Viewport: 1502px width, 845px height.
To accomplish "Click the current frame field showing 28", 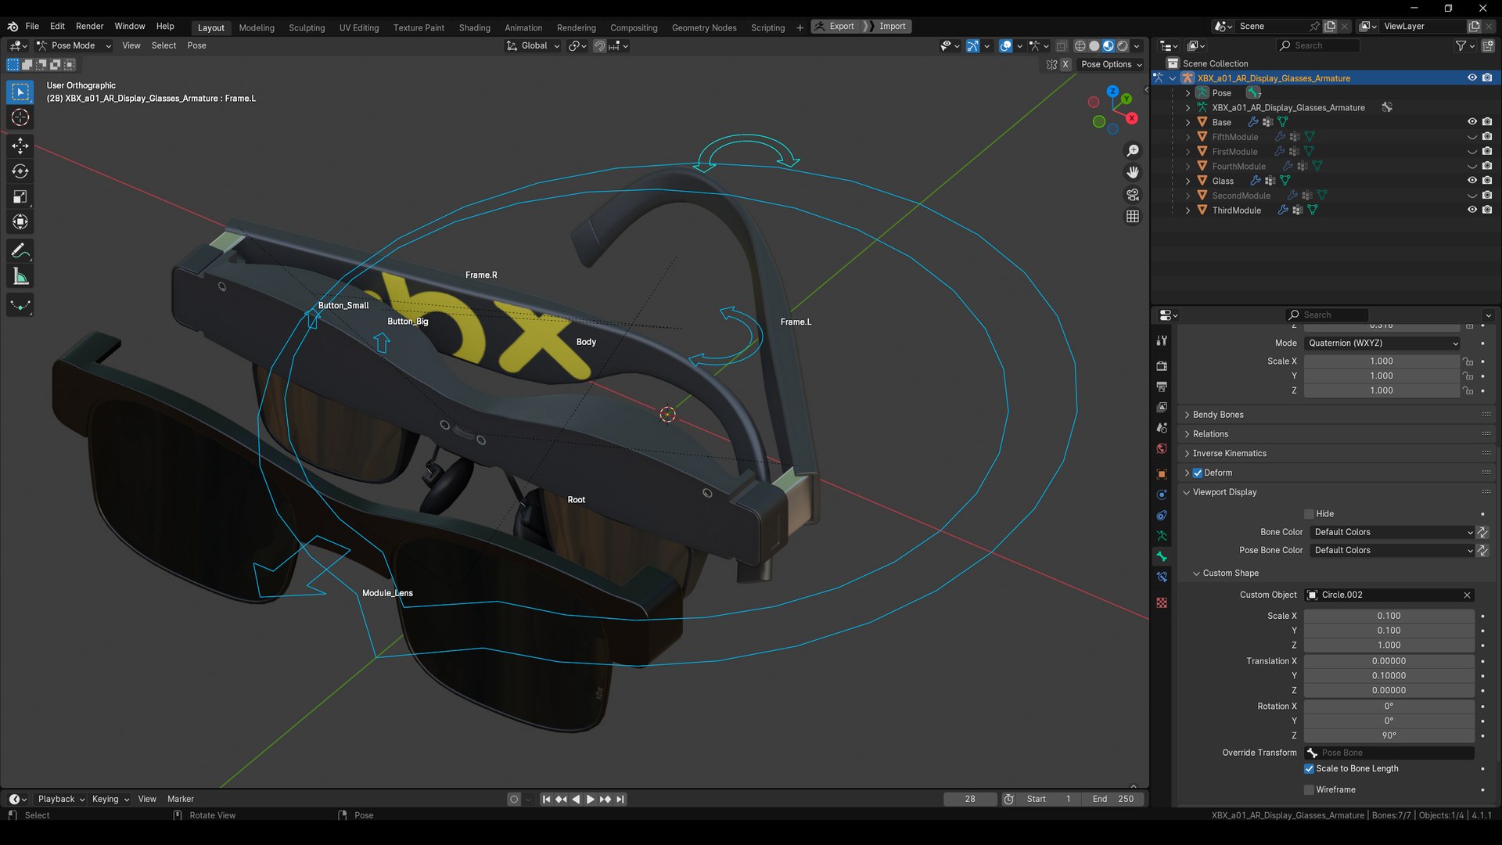I will 970,800.
